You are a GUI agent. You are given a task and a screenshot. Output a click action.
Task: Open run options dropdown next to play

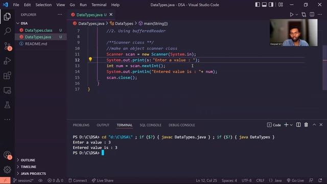(x=297, y=15)
